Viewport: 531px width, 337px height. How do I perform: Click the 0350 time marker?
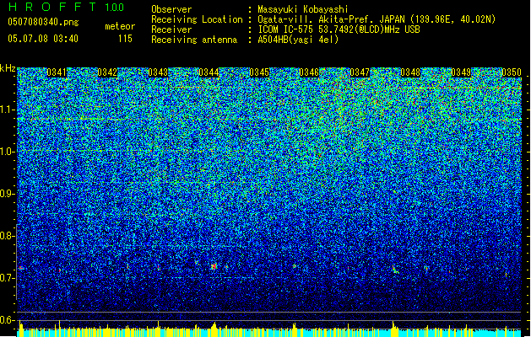[x=512, y=72]
